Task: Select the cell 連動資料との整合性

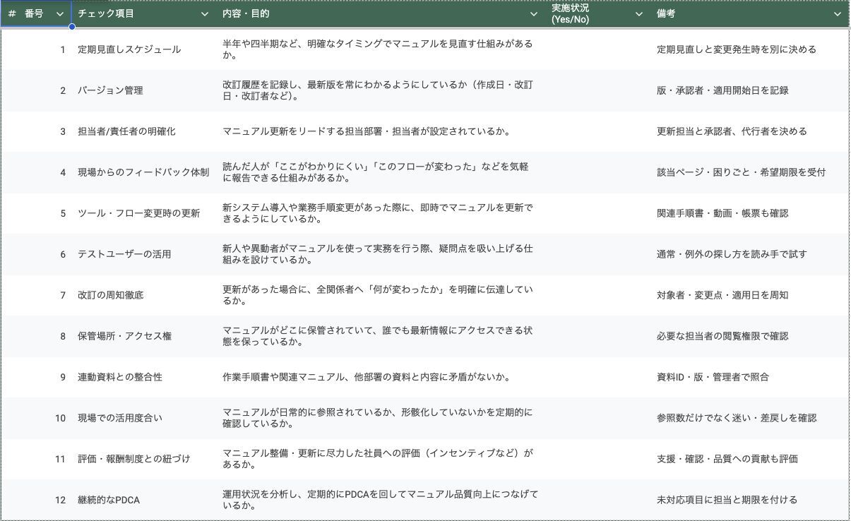Action: 120,377
